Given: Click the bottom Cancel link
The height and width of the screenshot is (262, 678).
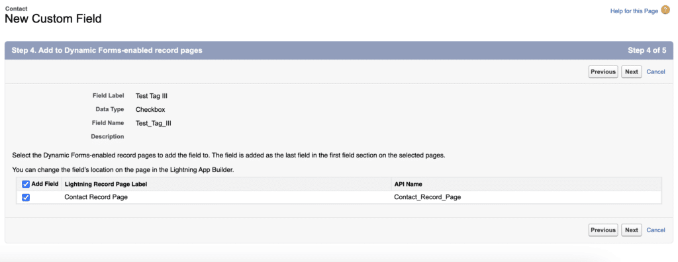Looking at the screenshot, I should (x=655, y=230).
